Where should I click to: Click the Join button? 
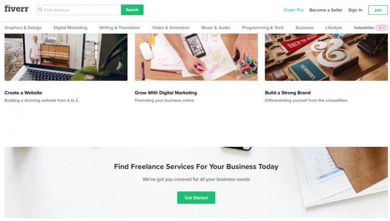[x=378, y=10]
